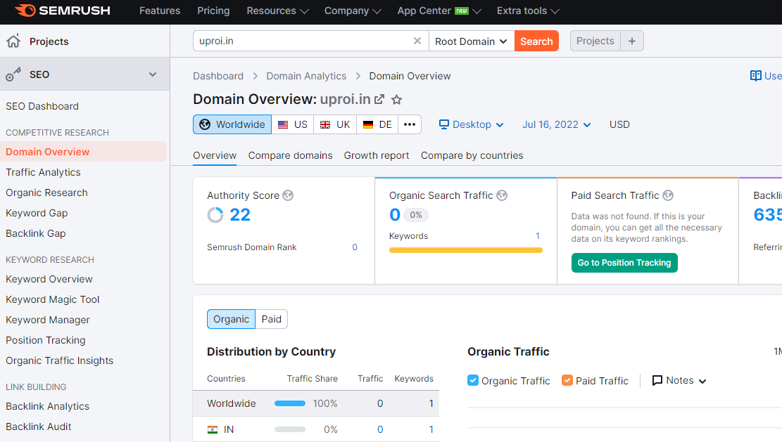Screen dimensions: 782x442
Task: Select the UK database button
Action: pos(335,124)
